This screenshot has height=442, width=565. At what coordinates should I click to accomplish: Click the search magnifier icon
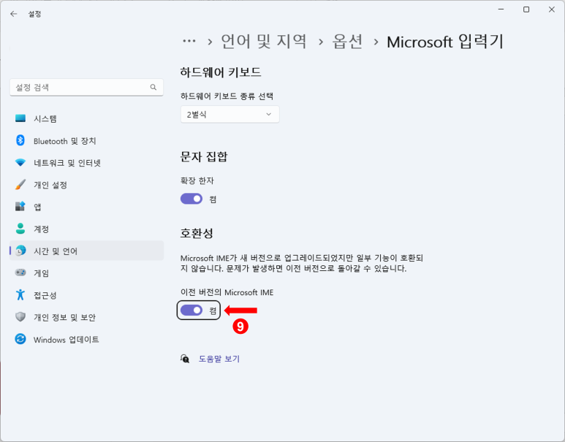click(153, 87)
